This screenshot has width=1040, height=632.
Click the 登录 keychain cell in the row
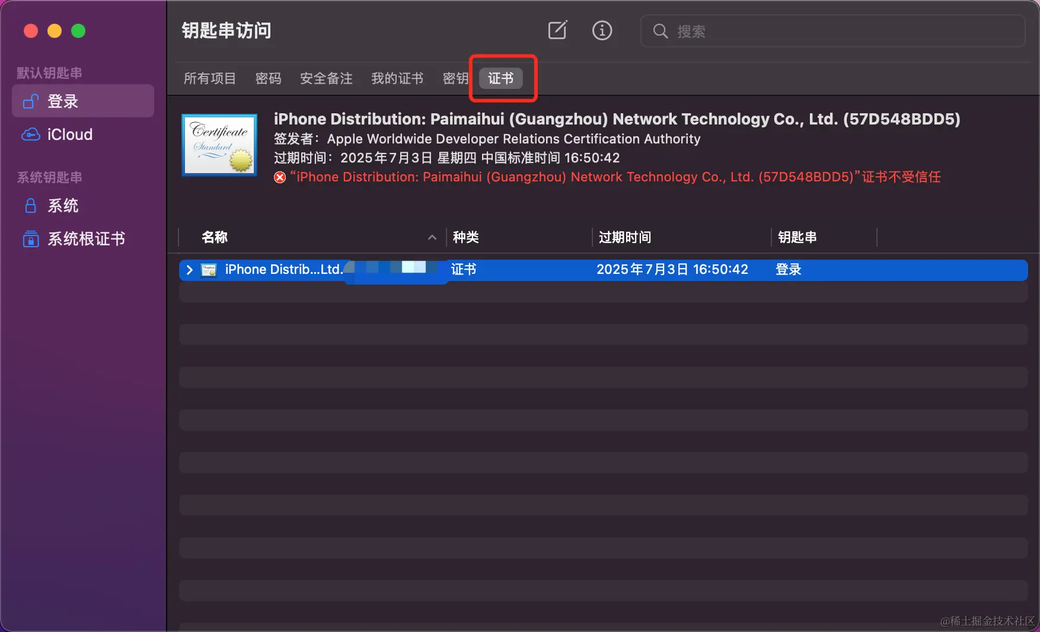point(789,270)
